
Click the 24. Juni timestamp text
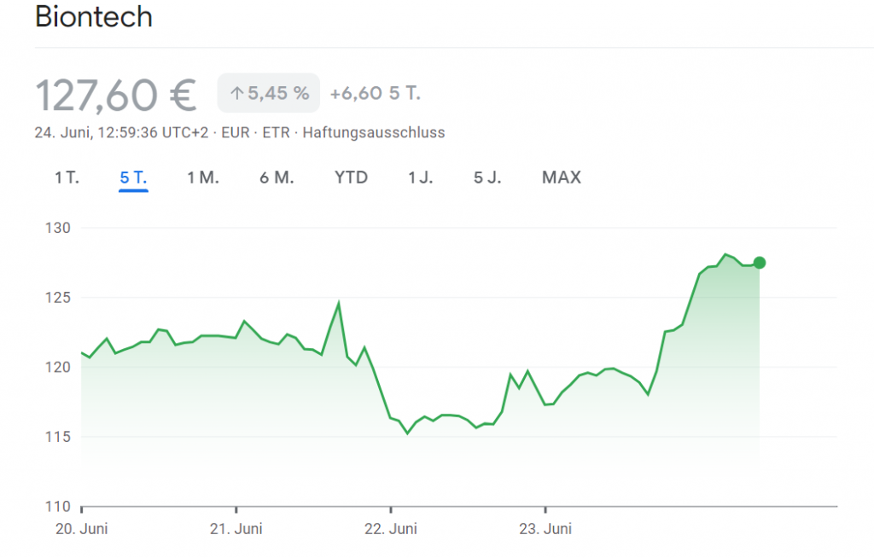pos(121,132)
